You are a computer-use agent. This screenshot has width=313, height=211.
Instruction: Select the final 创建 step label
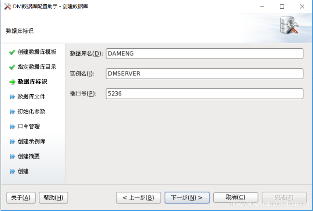[23, 171]
